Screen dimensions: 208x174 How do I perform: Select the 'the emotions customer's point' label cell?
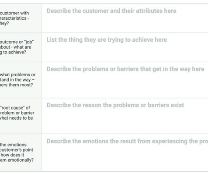coord(21,153)
